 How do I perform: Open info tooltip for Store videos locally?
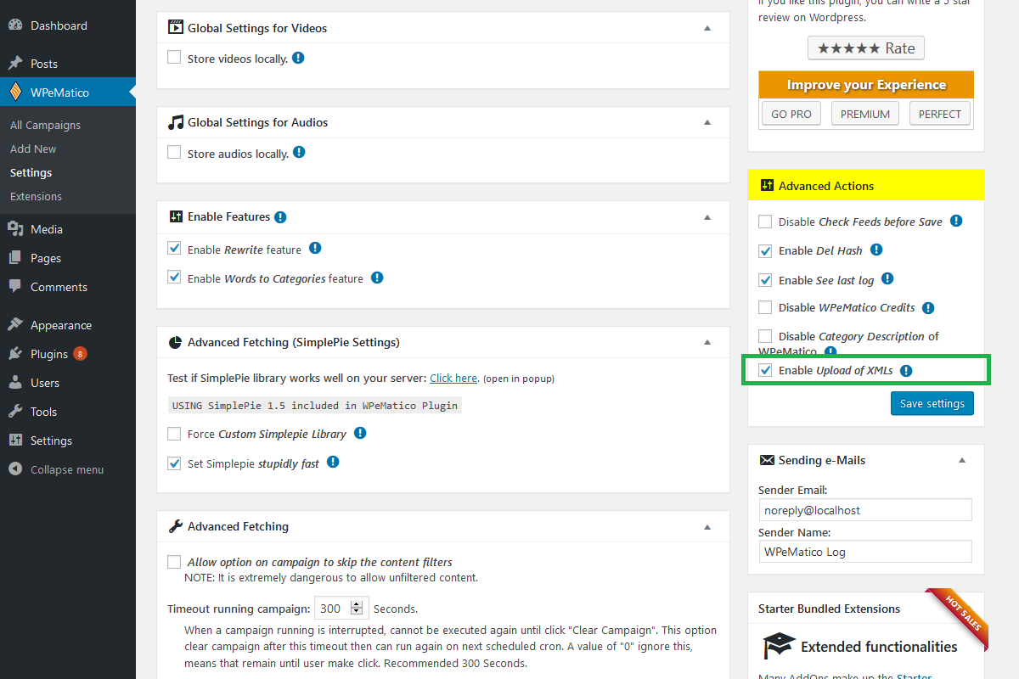tap(298, 59)
